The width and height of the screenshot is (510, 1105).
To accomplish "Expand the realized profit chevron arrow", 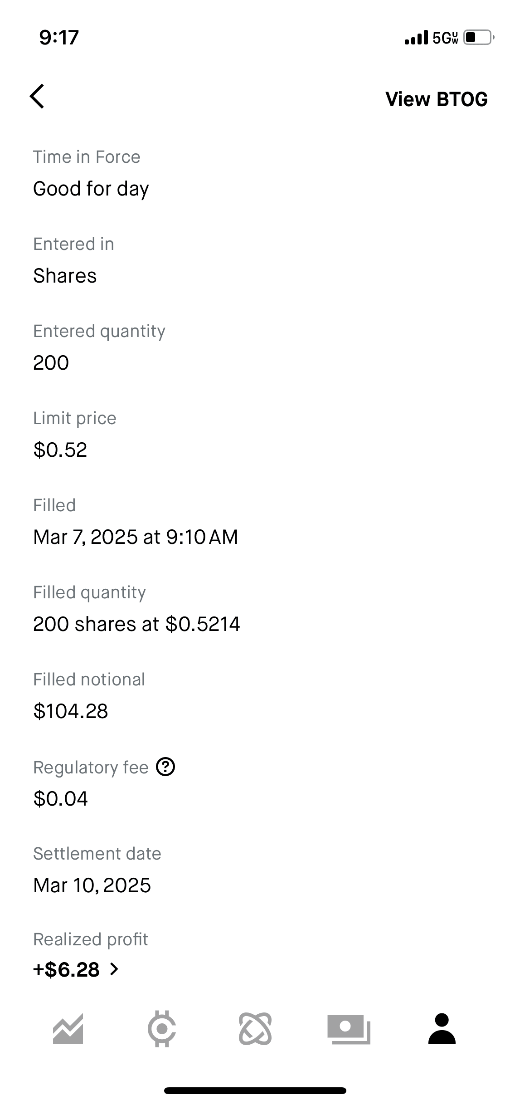I will [x=114, y=969].
